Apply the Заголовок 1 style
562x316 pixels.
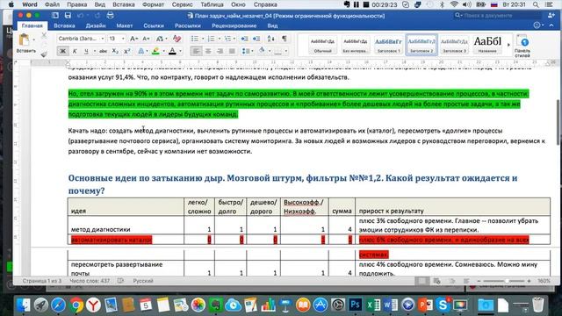pos(388,45)
